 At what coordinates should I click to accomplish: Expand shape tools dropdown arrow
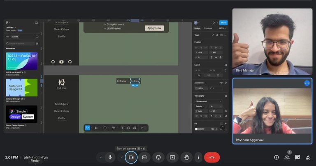coord(109,128)
